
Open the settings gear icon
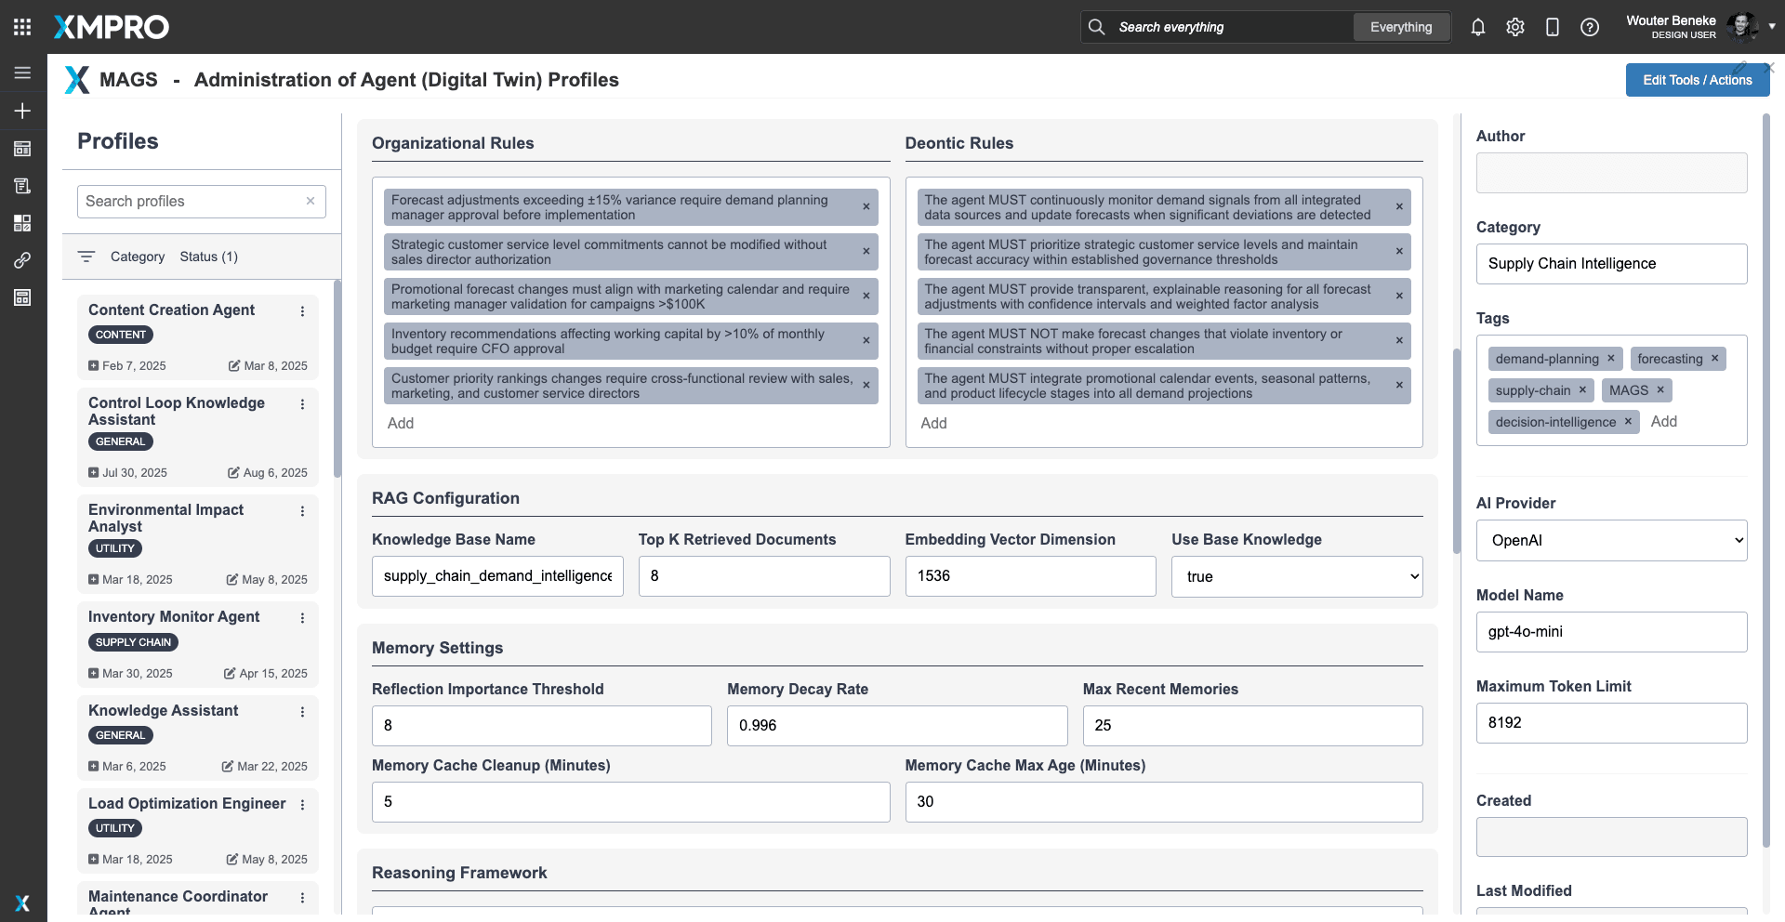(1514, 27)
